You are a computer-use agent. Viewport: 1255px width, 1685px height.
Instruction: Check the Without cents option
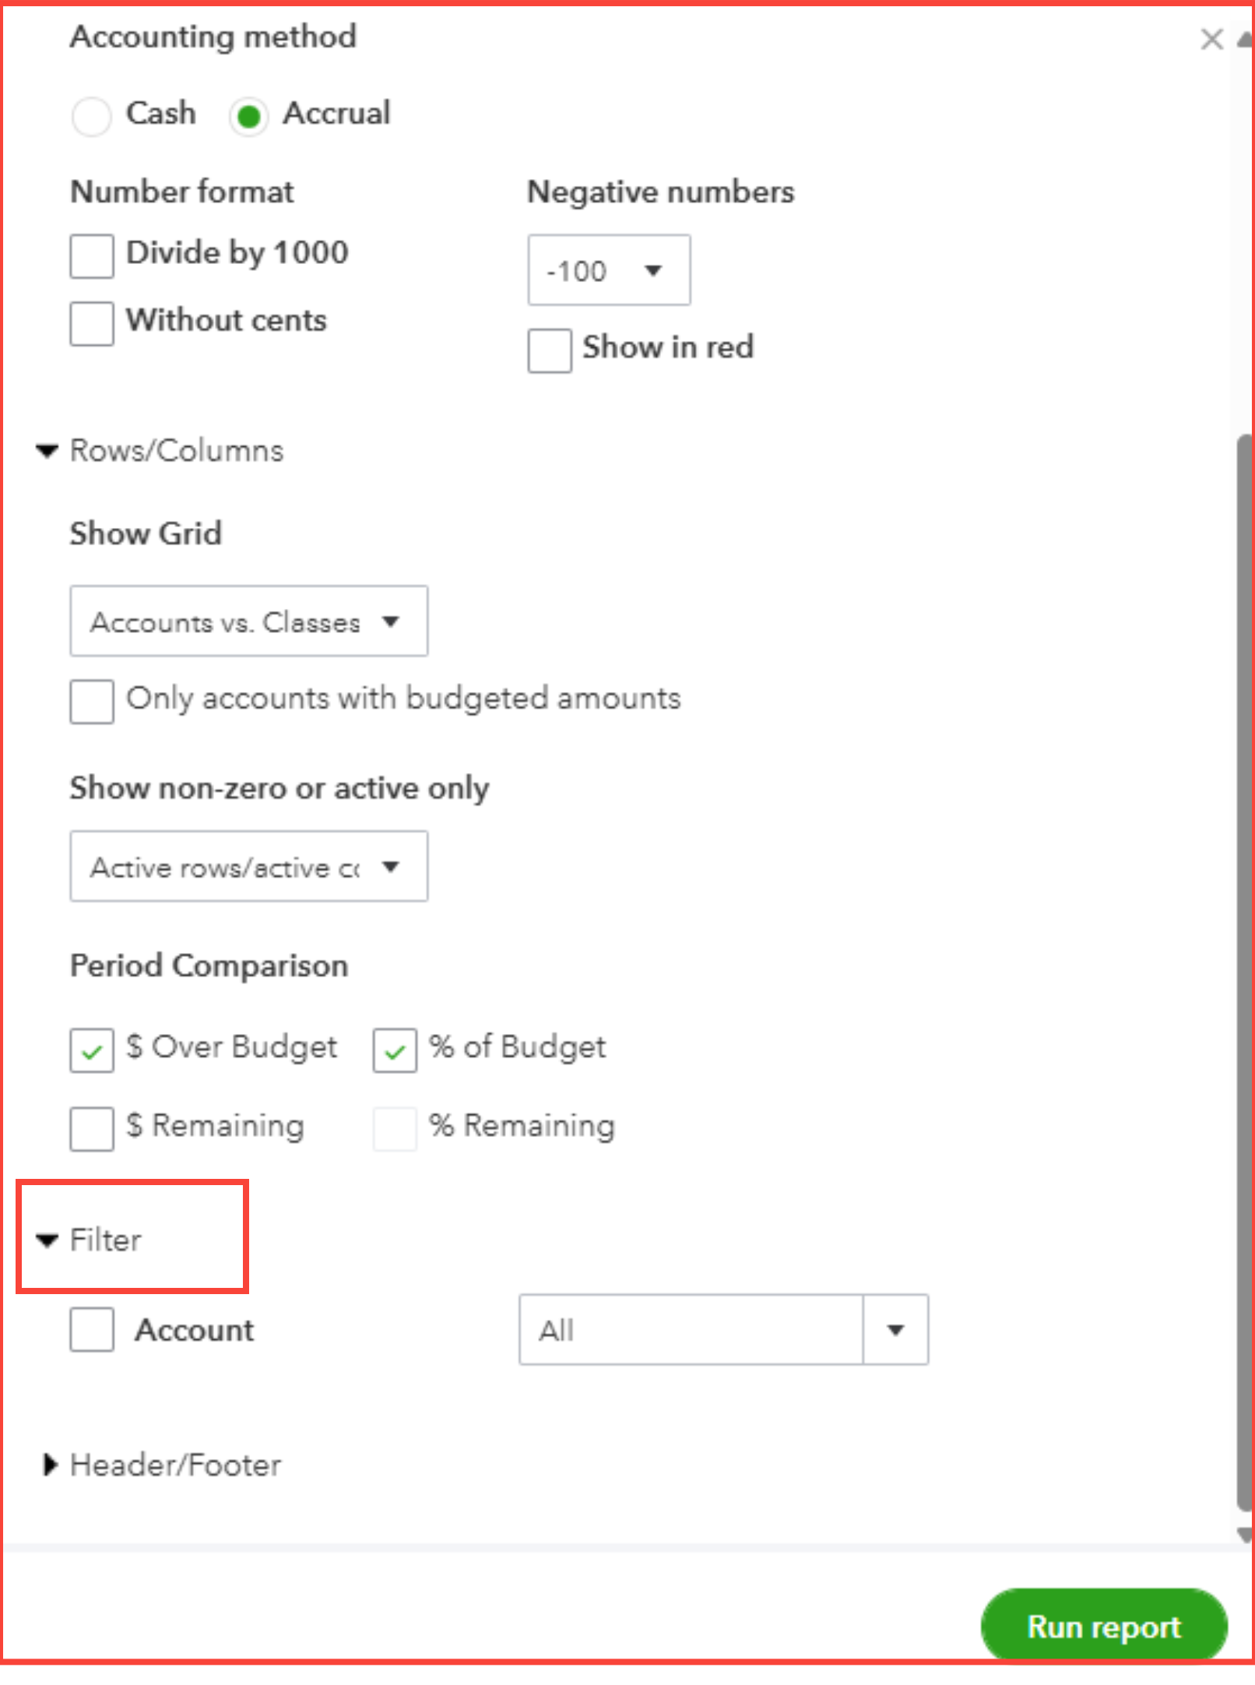click(92, 323)
